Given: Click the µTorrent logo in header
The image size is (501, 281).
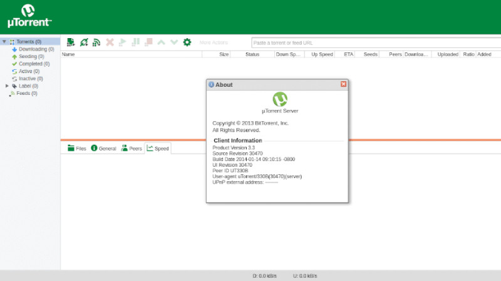Looking at the screenshot, I should pyautogui.click(x=29, y=16).
